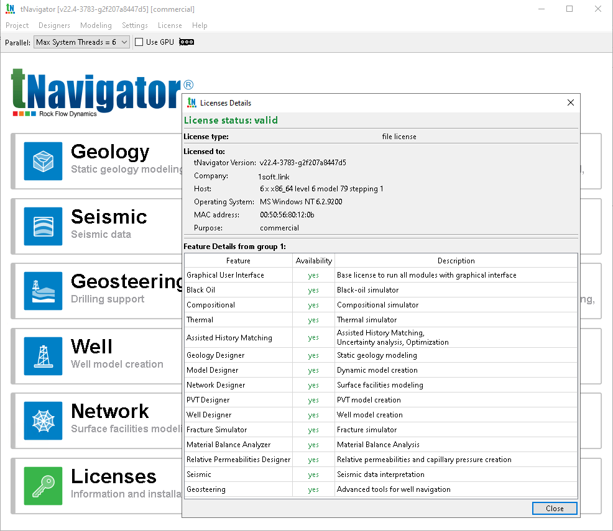Click the tNavigator logo in Licenses Details title

[191, 102]
